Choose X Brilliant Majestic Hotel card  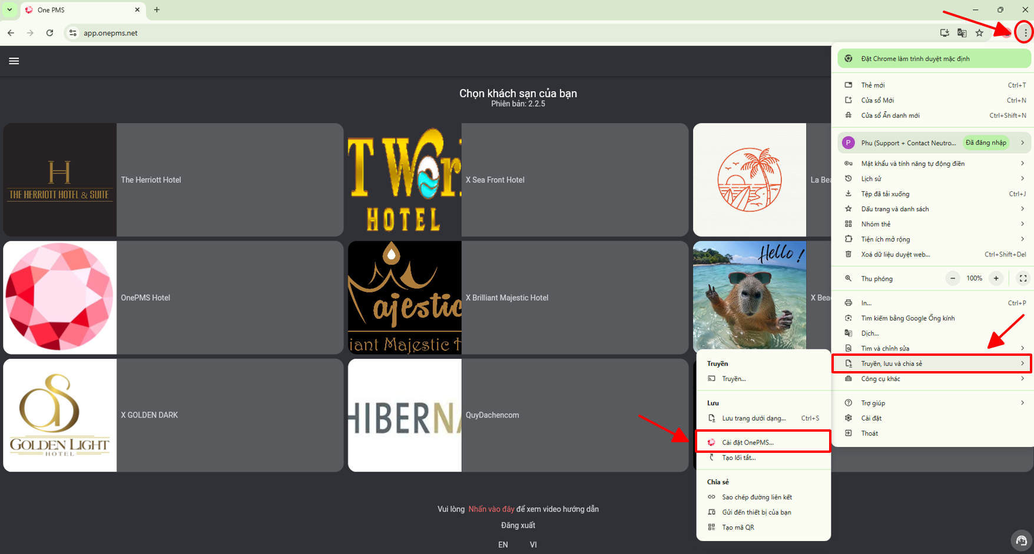click(x=518, y=298)
